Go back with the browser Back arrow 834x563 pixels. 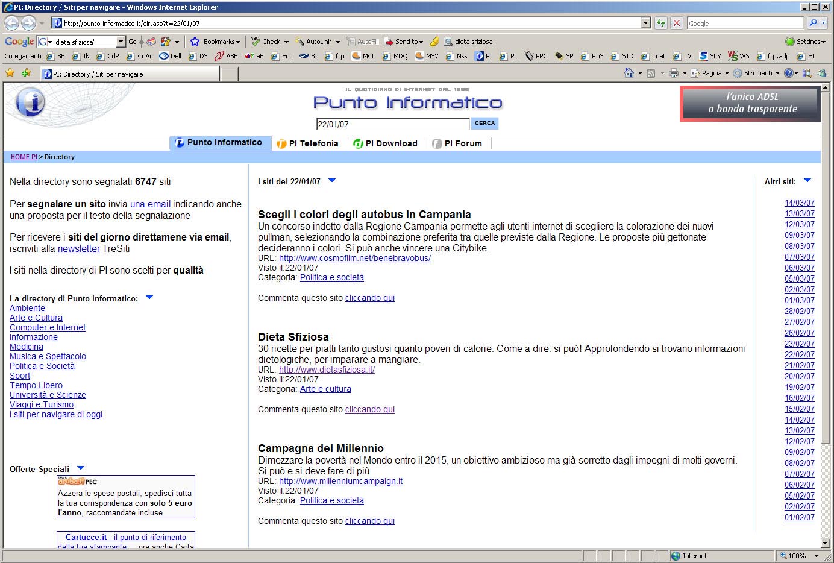coord(11,24)
